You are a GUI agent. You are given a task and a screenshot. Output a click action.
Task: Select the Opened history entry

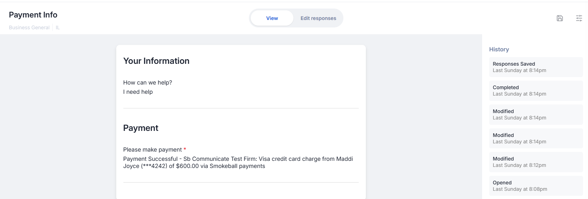coord(536,186)
